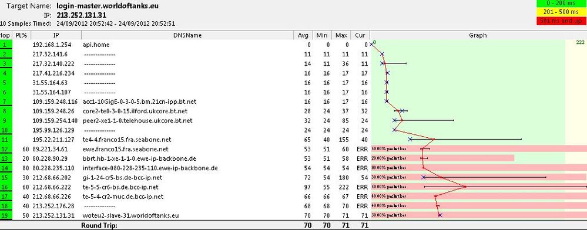Click the graph scale maximum label 222
This screenshot has width=587, height=230.
click(x=580, y=43)
